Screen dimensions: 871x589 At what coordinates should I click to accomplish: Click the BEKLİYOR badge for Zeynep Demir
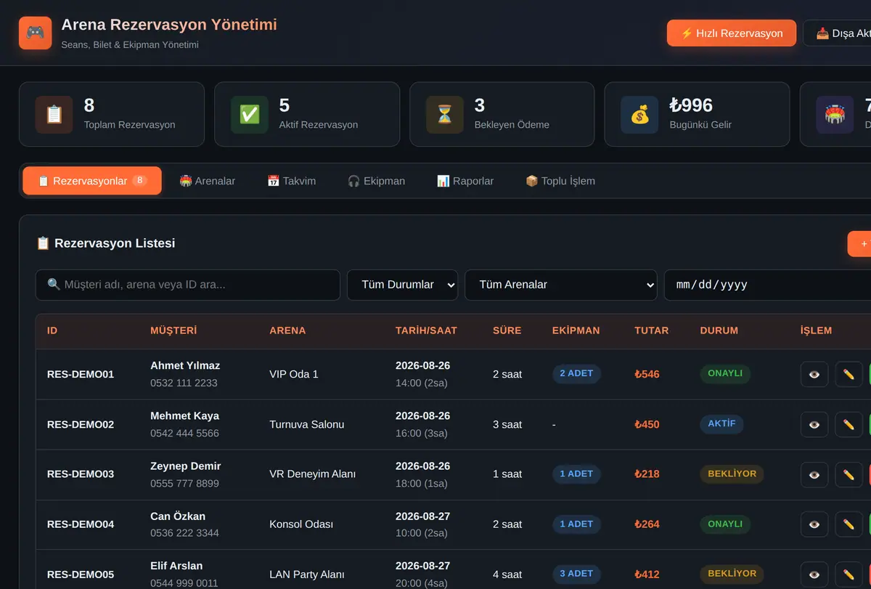click(x=732, y=474)
